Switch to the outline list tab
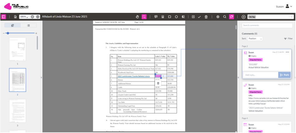This screenshot has width=296, height=133. pos(28,25)
